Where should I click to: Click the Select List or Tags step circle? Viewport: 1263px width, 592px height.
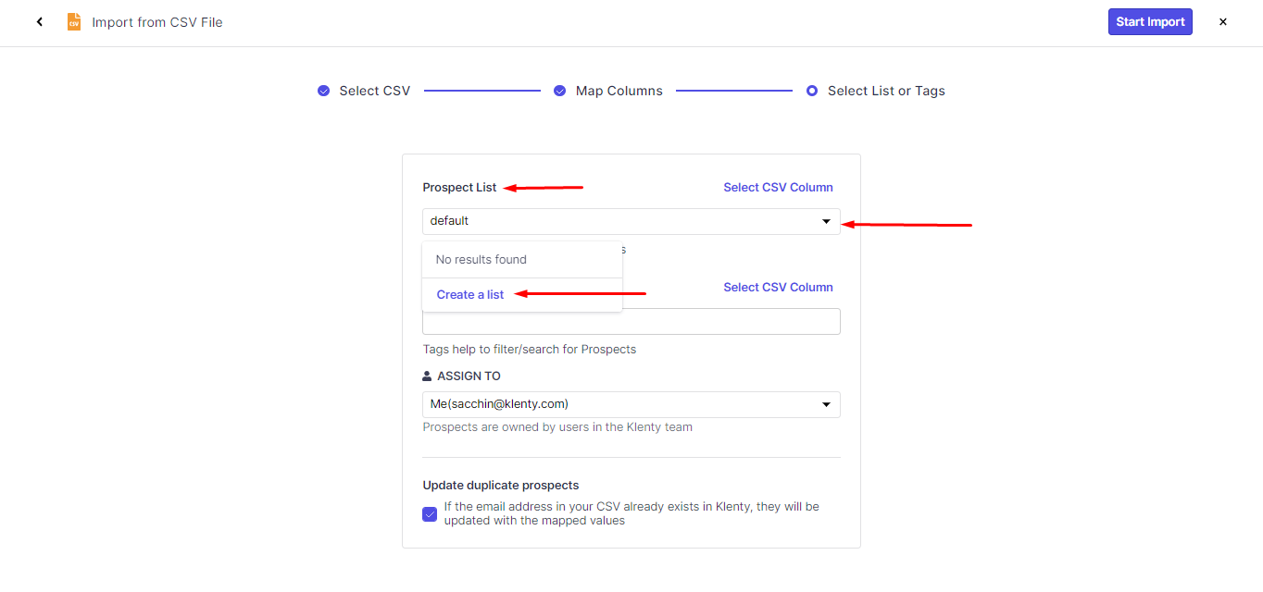[x=812, y=91]
